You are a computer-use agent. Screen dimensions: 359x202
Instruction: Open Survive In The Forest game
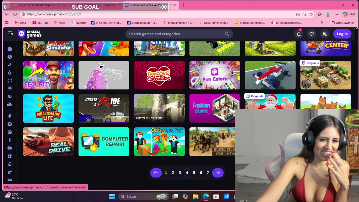[x=159, y=108]
